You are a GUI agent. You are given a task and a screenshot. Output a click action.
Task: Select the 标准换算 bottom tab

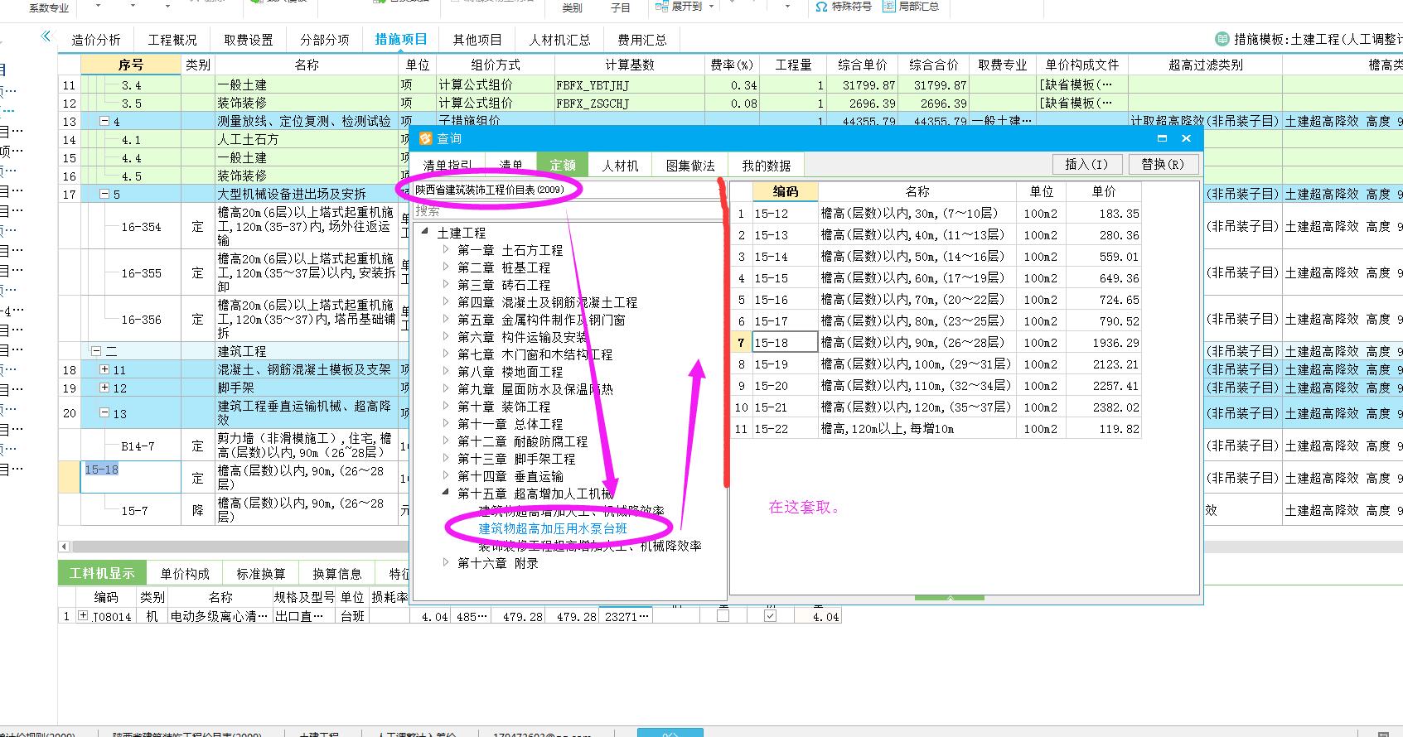260,573
